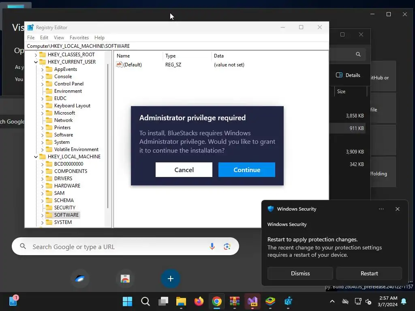415x311 pixels.
Task: Open BlueStacks icon in taskbar
Action: point(270,301)
